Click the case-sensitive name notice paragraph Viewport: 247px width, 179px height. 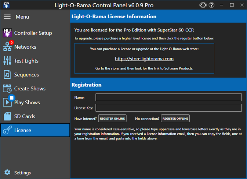point(158,134)
